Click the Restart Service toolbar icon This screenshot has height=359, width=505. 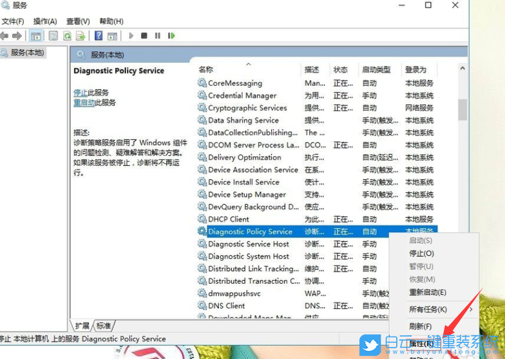click(172, 35)
